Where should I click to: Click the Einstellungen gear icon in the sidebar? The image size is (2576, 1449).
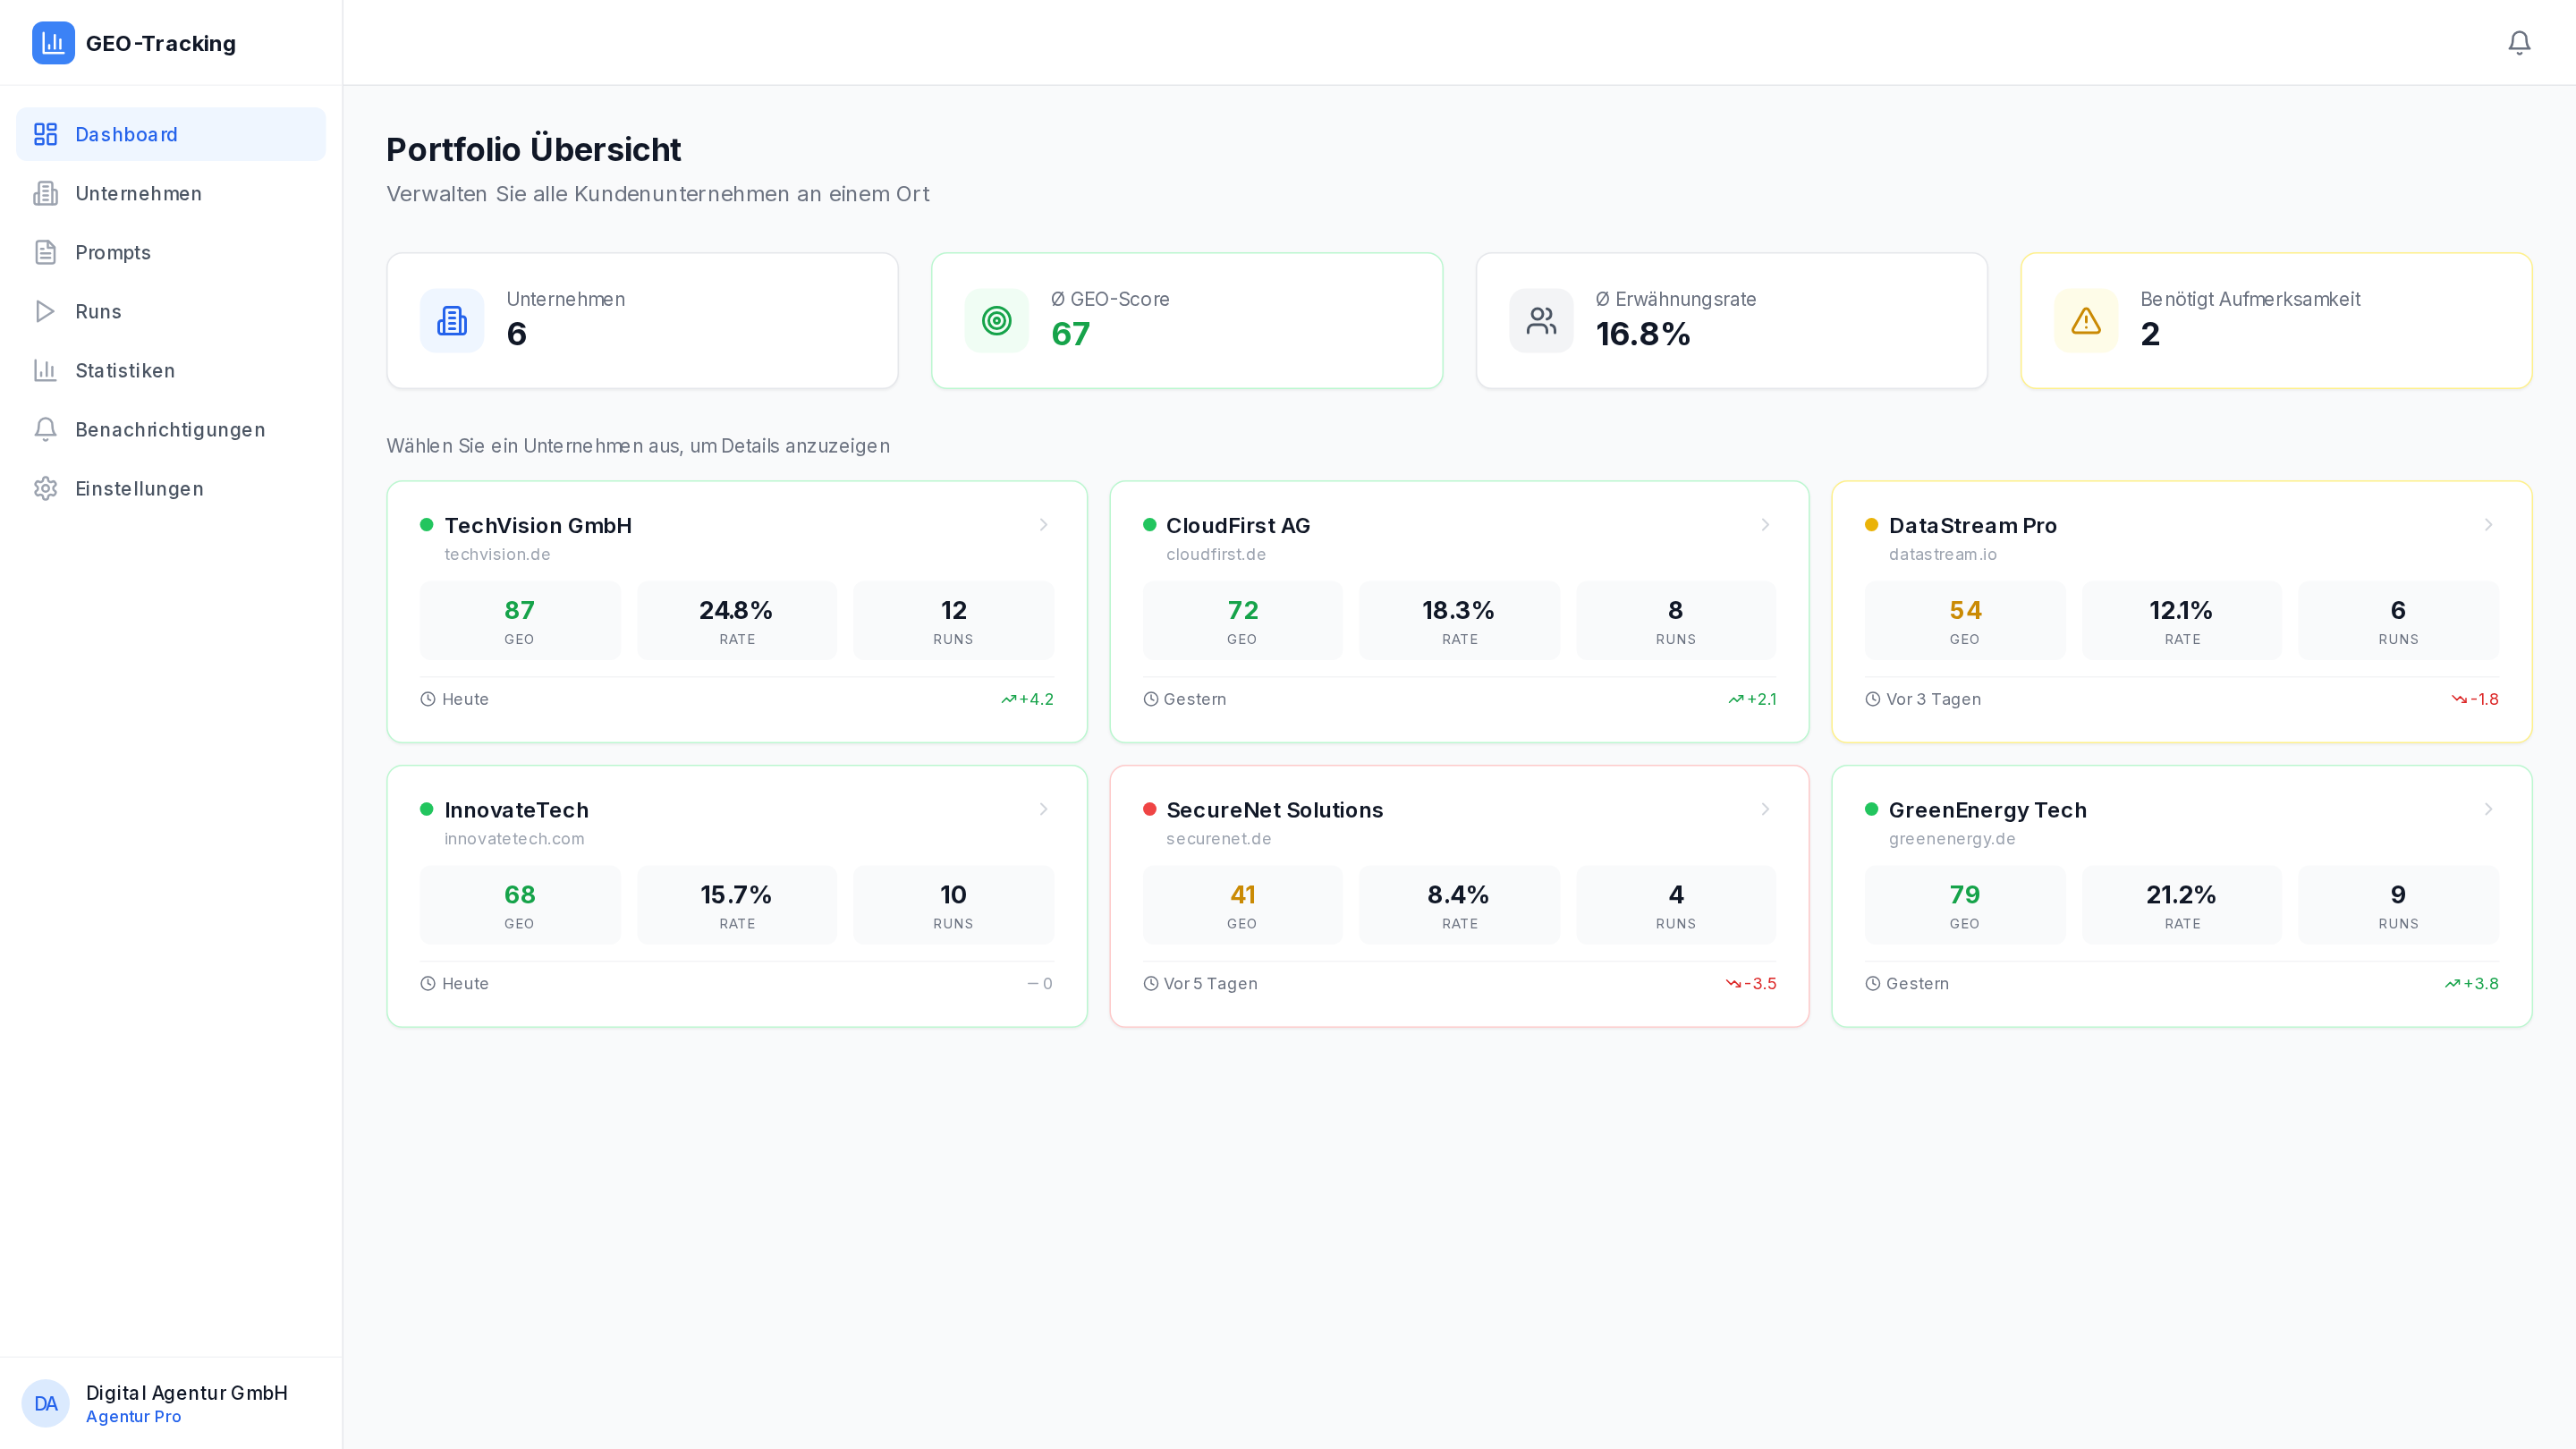click(x=45, y=488)
